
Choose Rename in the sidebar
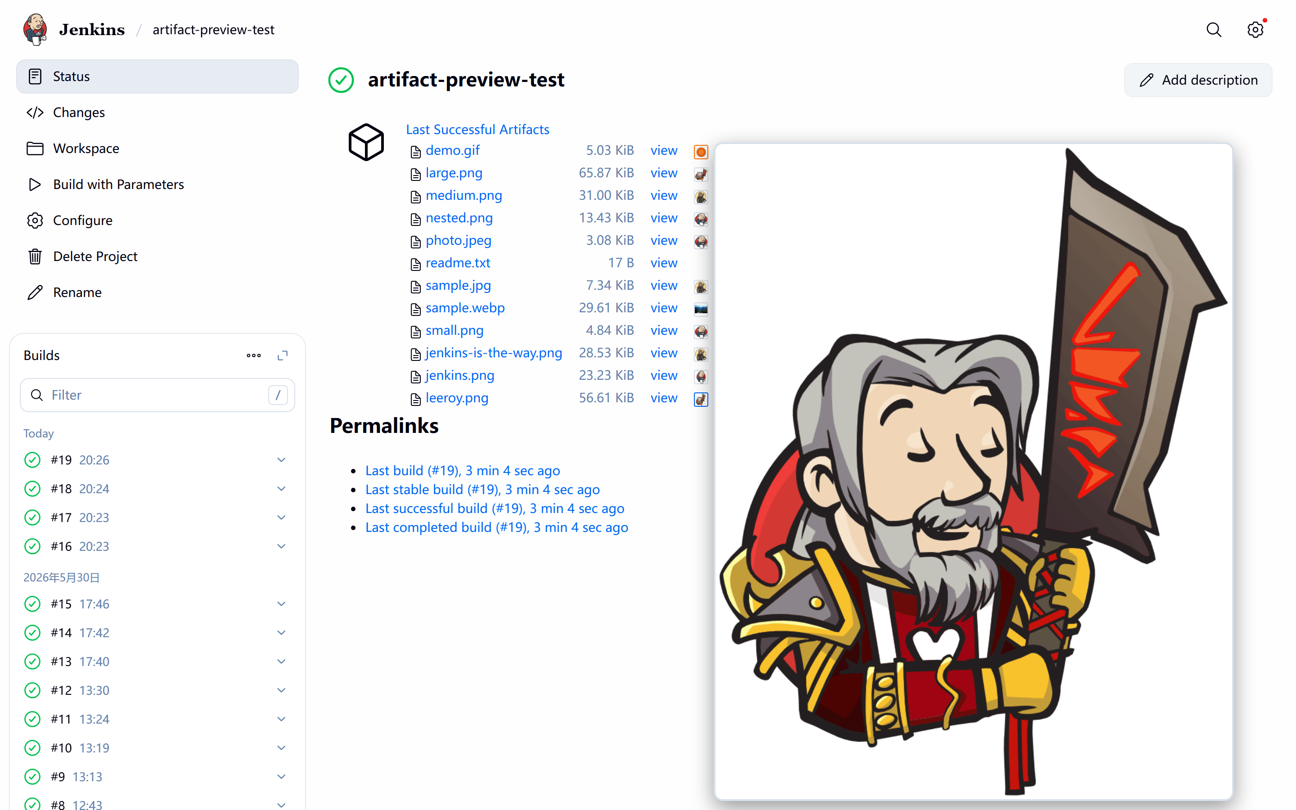tap(157, 292)
